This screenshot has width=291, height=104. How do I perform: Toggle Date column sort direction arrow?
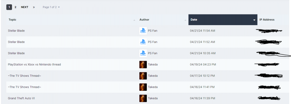coord(254,20)
